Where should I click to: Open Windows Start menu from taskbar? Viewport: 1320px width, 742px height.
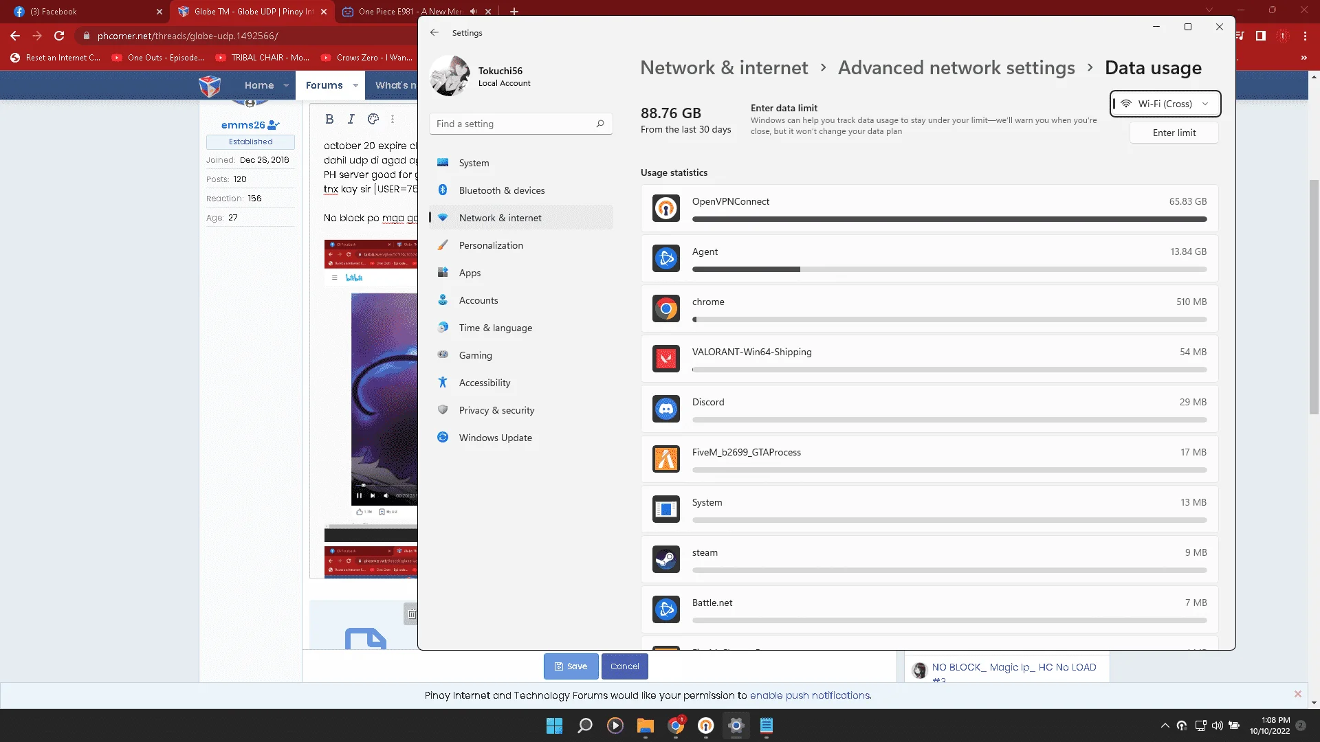(x=554, y=726)
